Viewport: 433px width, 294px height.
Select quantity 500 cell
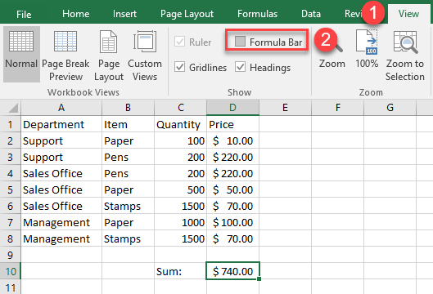[180, 189]
